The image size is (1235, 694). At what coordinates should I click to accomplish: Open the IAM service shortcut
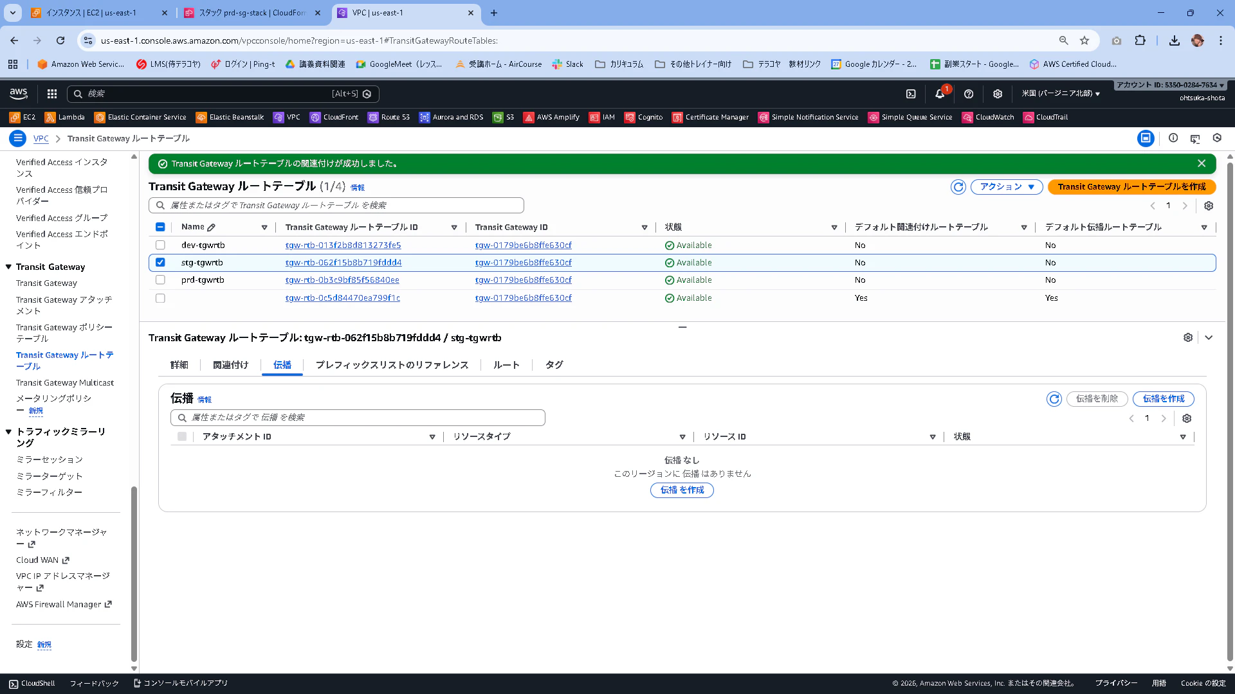(603, 118)
